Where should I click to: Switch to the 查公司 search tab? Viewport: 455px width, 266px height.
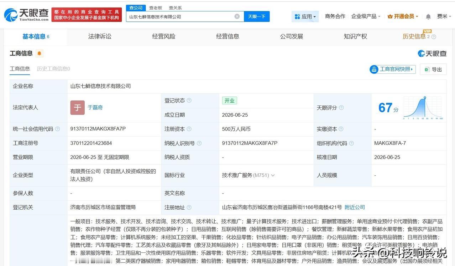136,8
